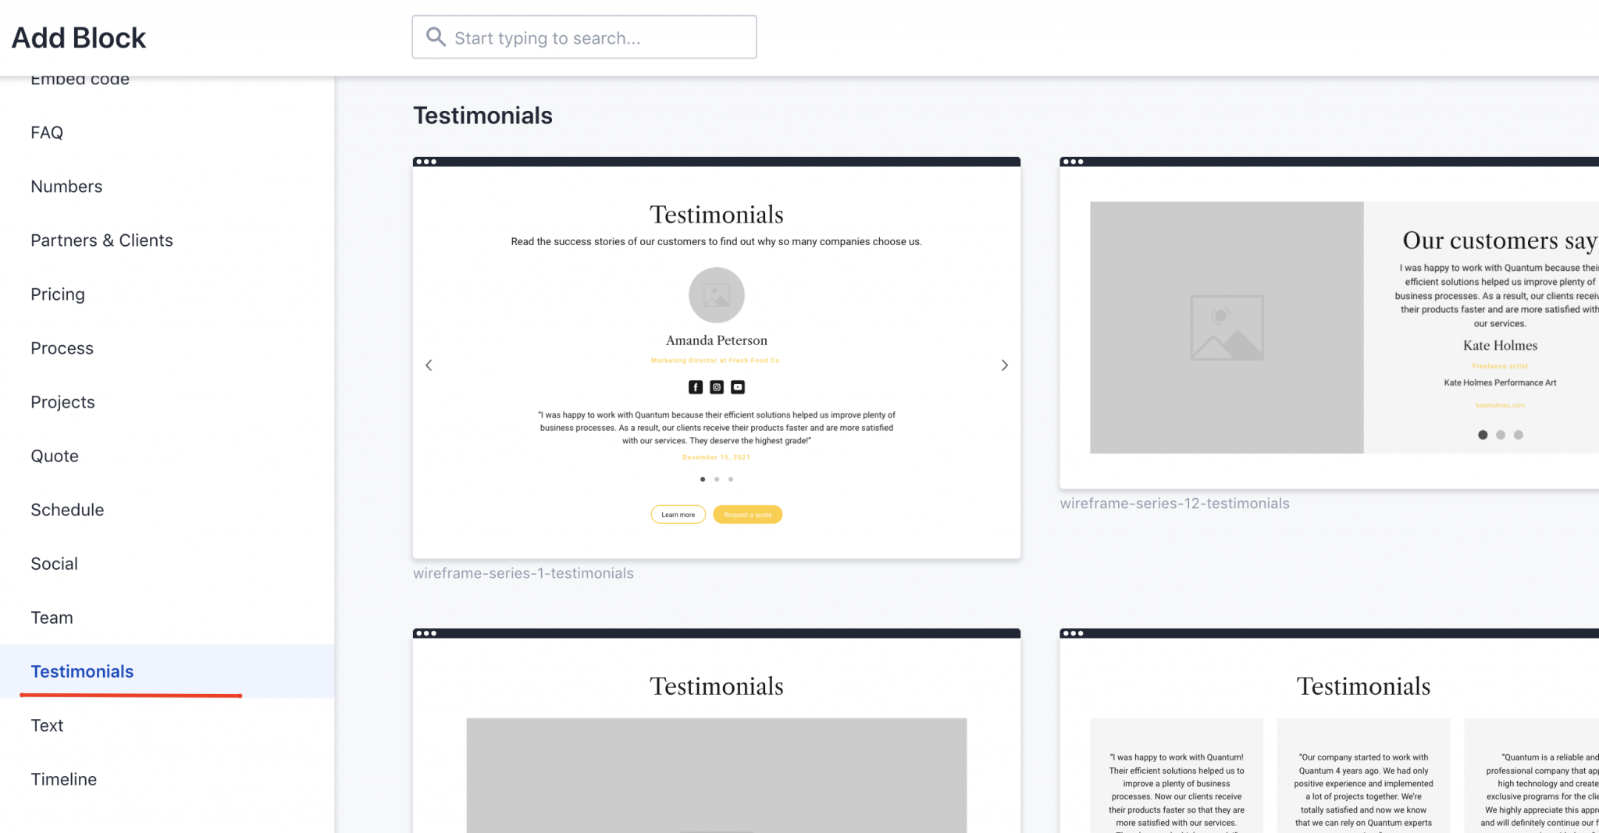Image resolution: width=1599 pixels, height=833 pixels.
Task: Click the Request a quote button
Action: 747,514
